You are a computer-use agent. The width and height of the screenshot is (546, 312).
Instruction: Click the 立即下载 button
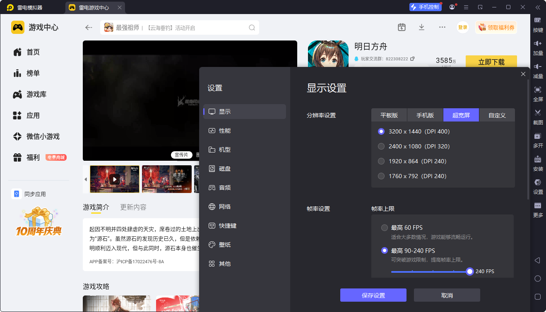(491, 62)
